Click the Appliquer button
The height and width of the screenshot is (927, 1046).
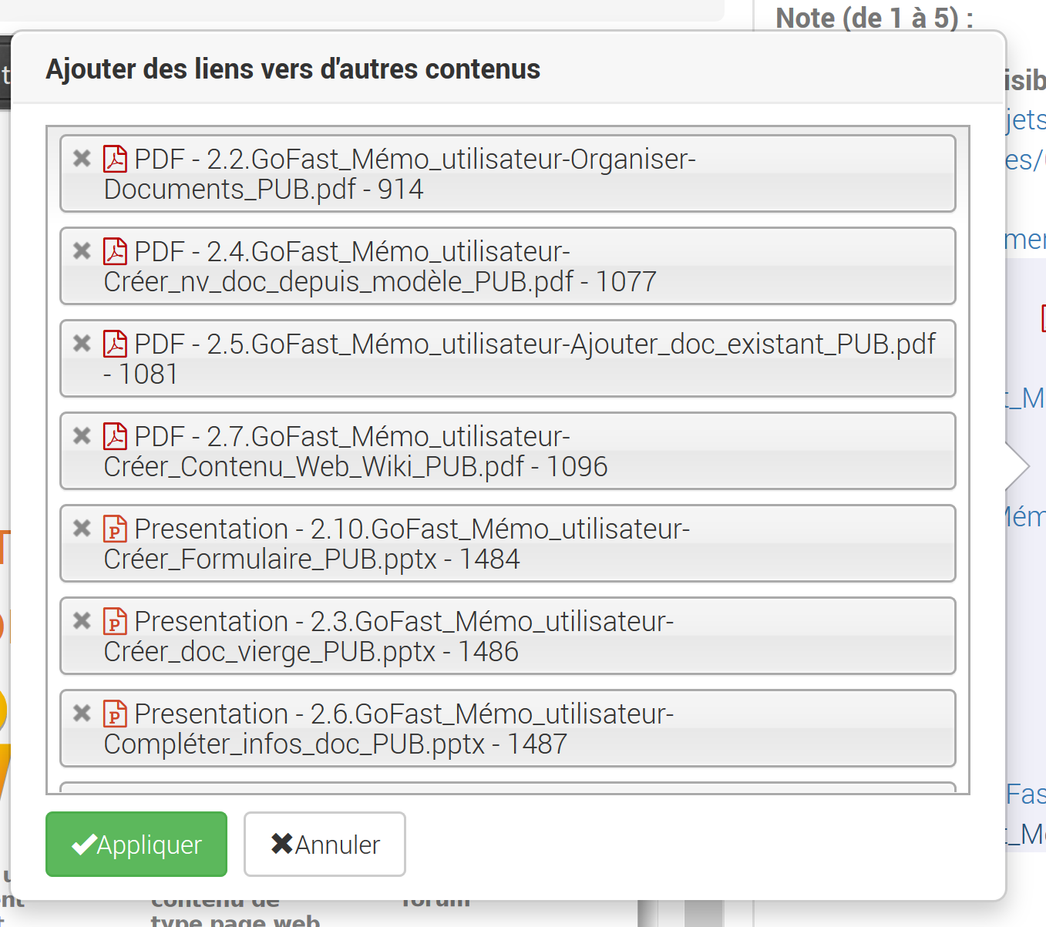coord(136,845)
